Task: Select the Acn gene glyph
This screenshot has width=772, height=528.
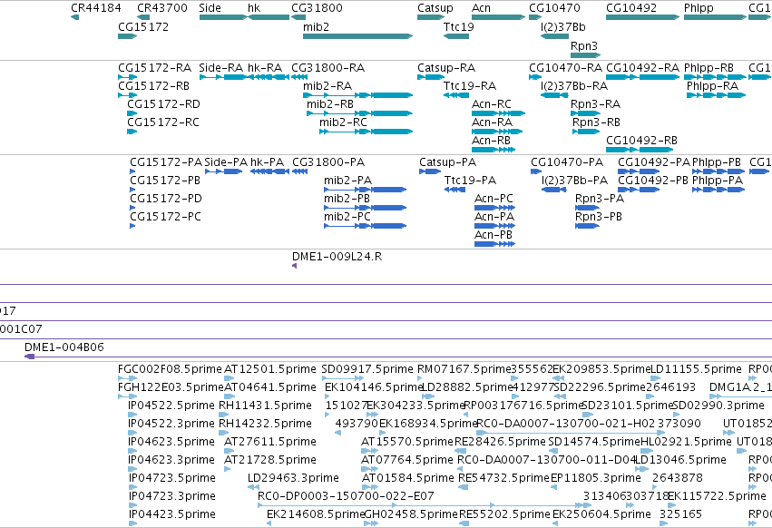Action: point(498,17)
